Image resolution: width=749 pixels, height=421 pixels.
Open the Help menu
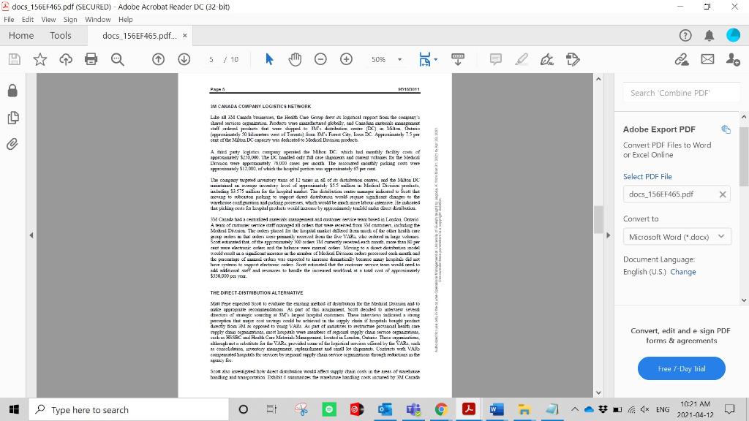click(126, 20)
